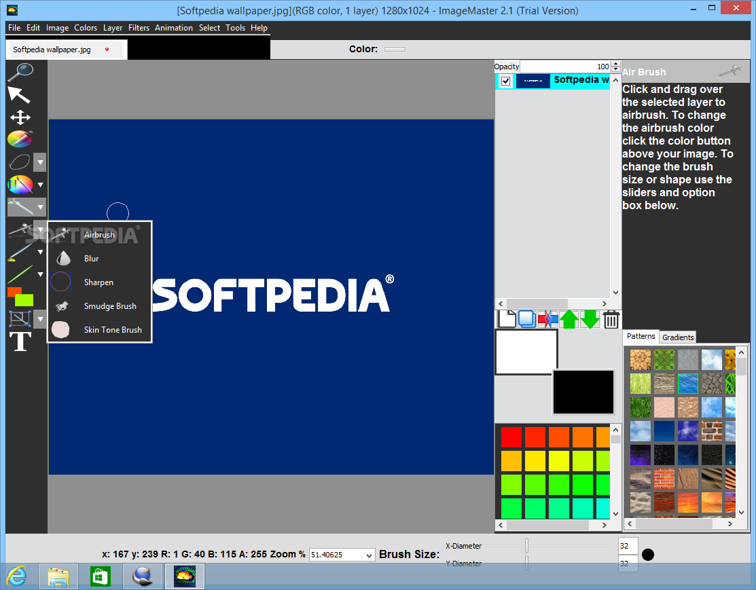This screenshot has width=756, height=590.
Task: Adjust the X-Diameter brush slider
Action: pos(527,546)
